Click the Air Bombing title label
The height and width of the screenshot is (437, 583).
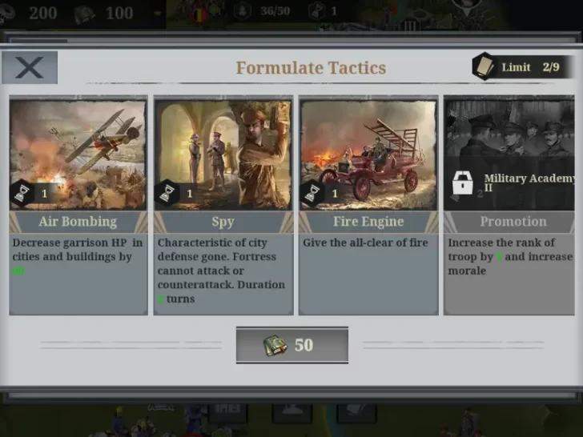(x=78, y=222)
